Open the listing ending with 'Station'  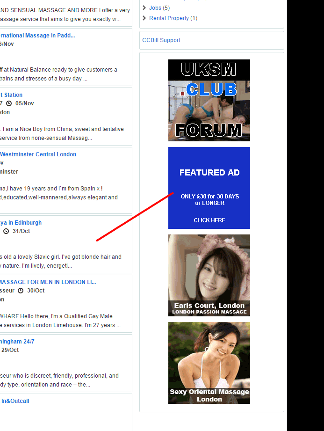tap(11, 95)
